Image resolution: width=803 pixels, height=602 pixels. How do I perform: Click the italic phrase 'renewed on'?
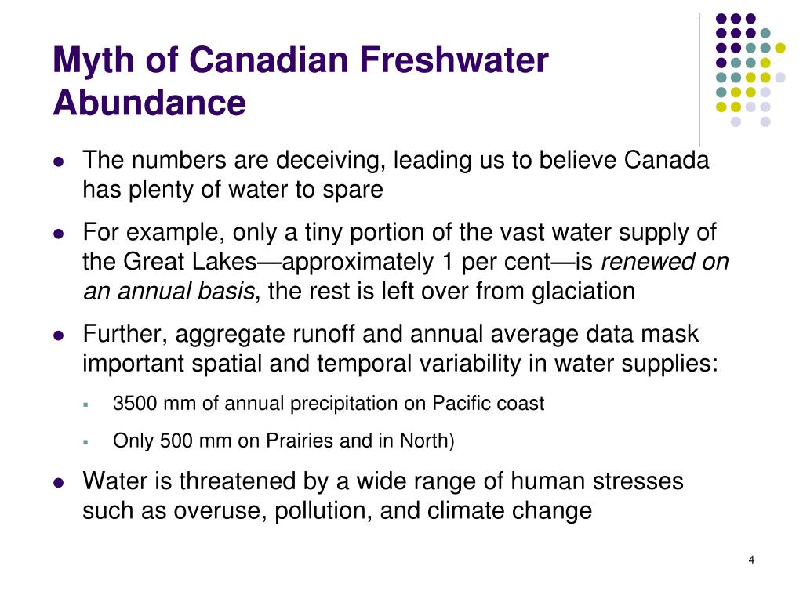[x=665, y=262]
